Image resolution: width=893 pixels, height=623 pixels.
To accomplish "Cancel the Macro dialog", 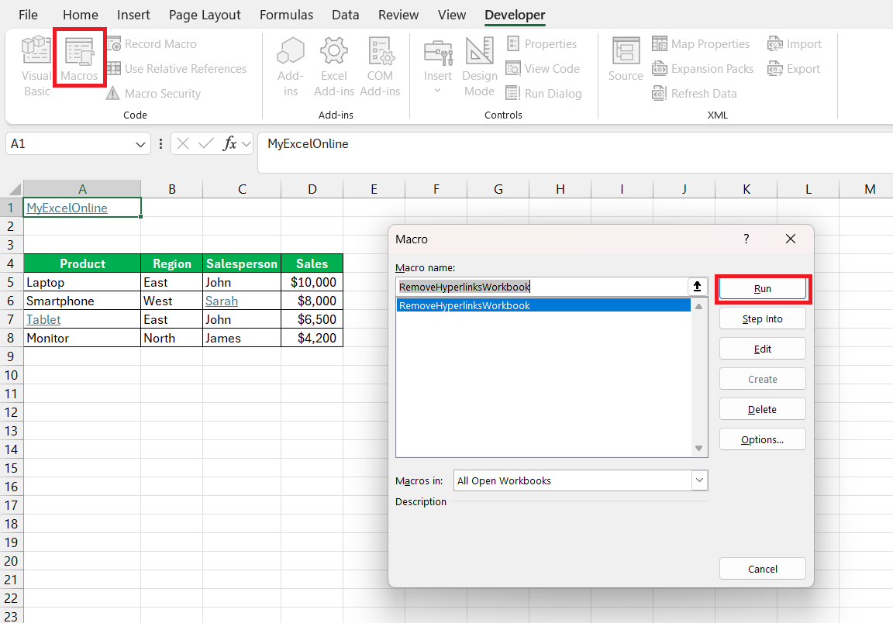I will (x=763, y=569).
